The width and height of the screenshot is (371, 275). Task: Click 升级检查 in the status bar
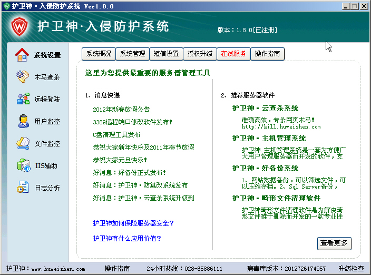(x=351, y=269)
